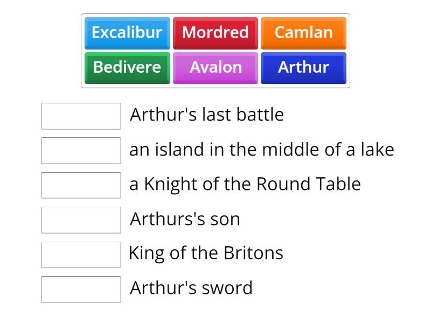Select the Arthur word tile

tap(303, 68)
